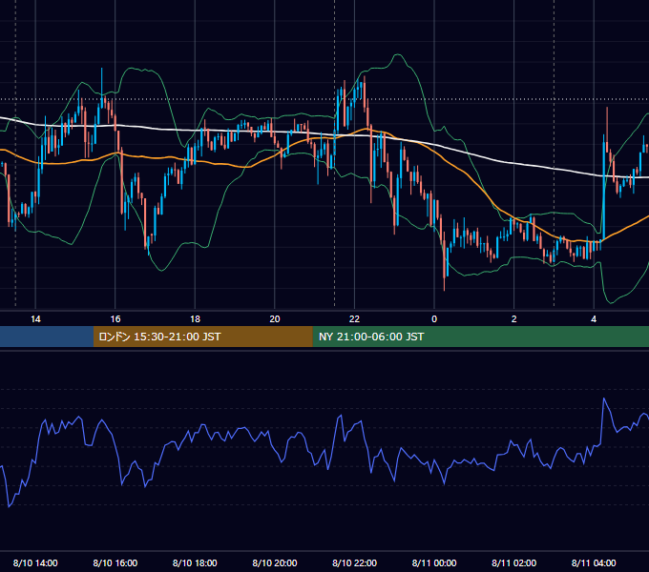Click the 8/10 20:00 date label
This screenshot has width=649, height=572.
point(275,562)
